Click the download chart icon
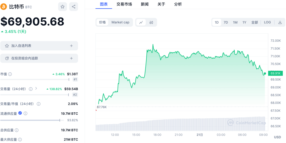 click(x=280, y=22)
